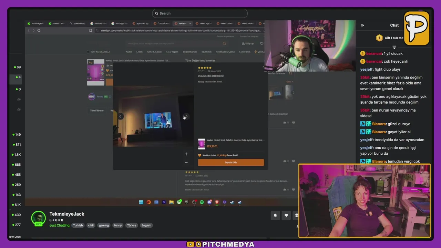Click the browser back arrow
The height and width of the screenshot is (248, 441).
coord(29,30)
